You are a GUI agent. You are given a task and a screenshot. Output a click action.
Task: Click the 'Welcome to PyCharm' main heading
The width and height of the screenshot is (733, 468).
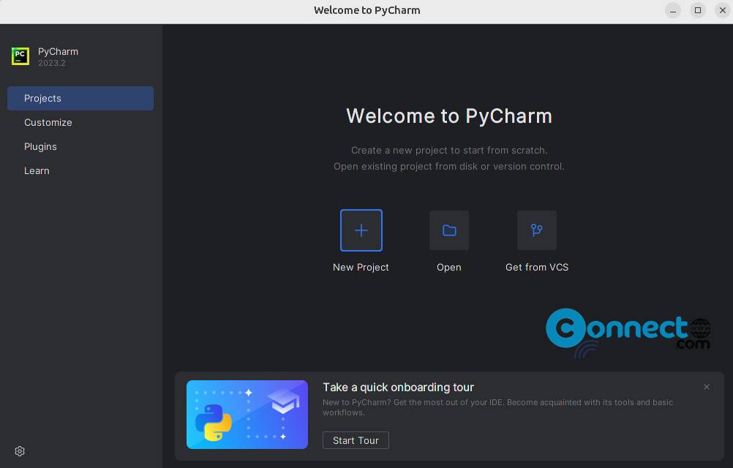[448, 116]
